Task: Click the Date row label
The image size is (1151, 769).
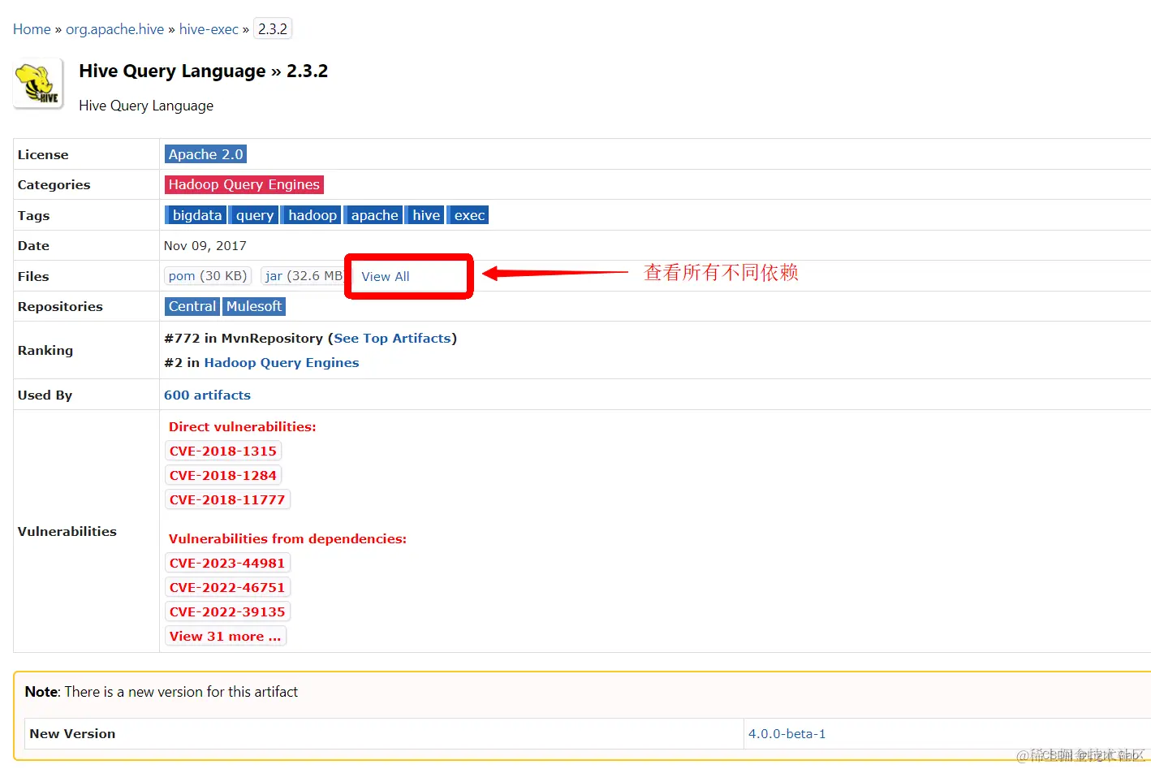Action: tap(33, 245)
